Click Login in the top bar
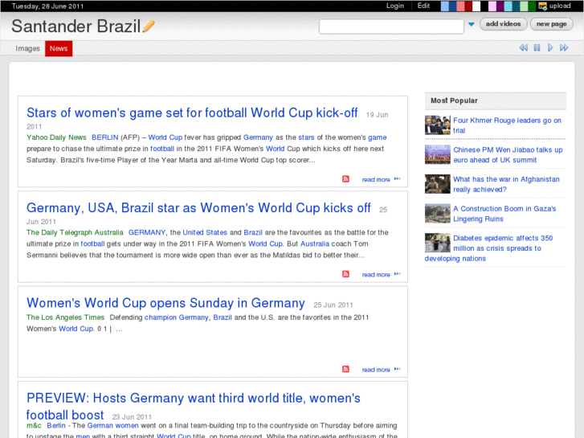584x438 pixels. click(394, 6)
